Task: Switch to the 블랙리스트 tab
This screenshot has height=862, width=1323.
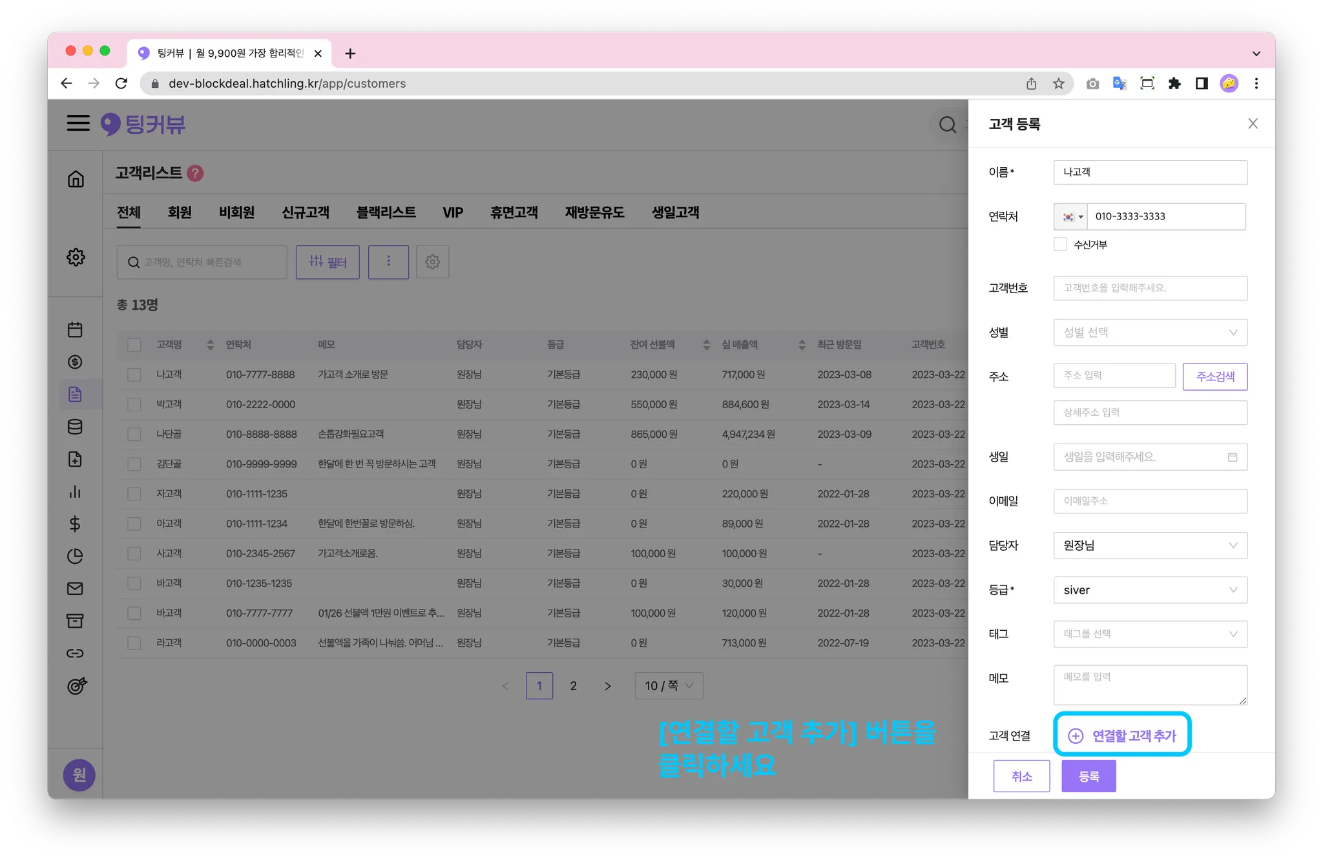Action: pos(386,212)
